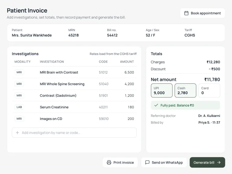Click amount 200 for Images on CD
Screen dimensions: 232x174
(x=131, y=119)
